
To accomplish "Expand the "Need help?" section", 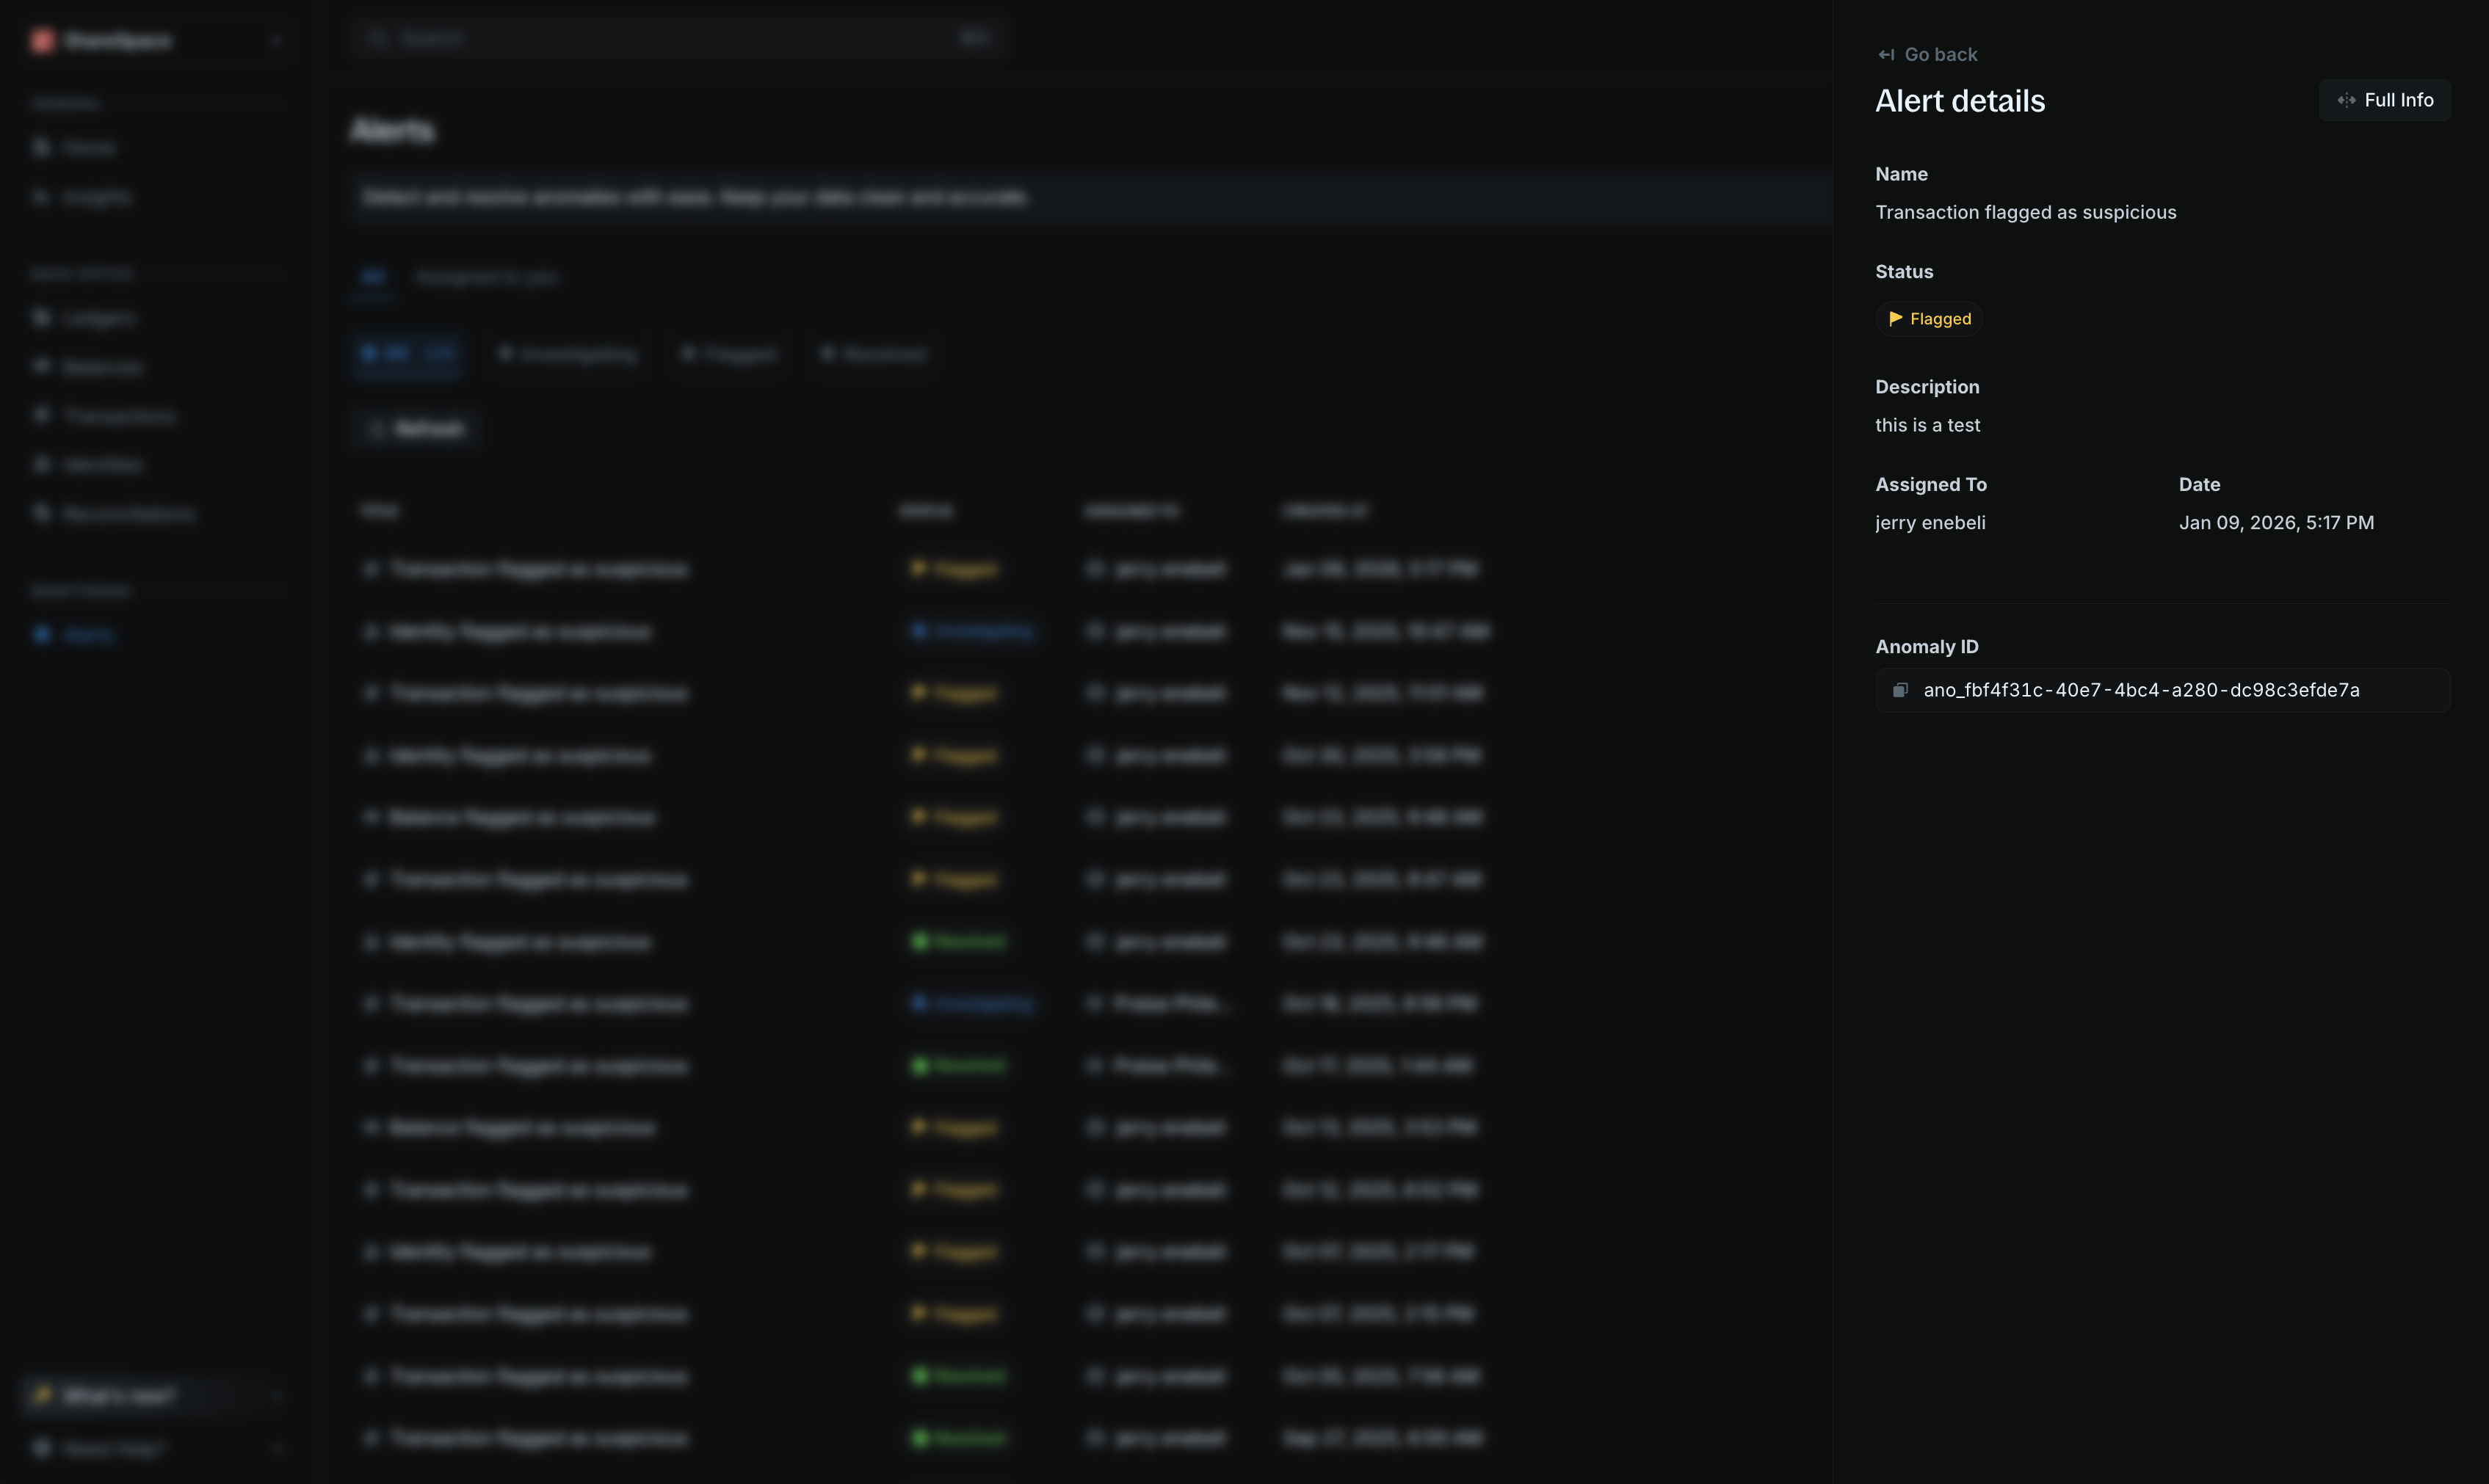I will coord(277,1447).
